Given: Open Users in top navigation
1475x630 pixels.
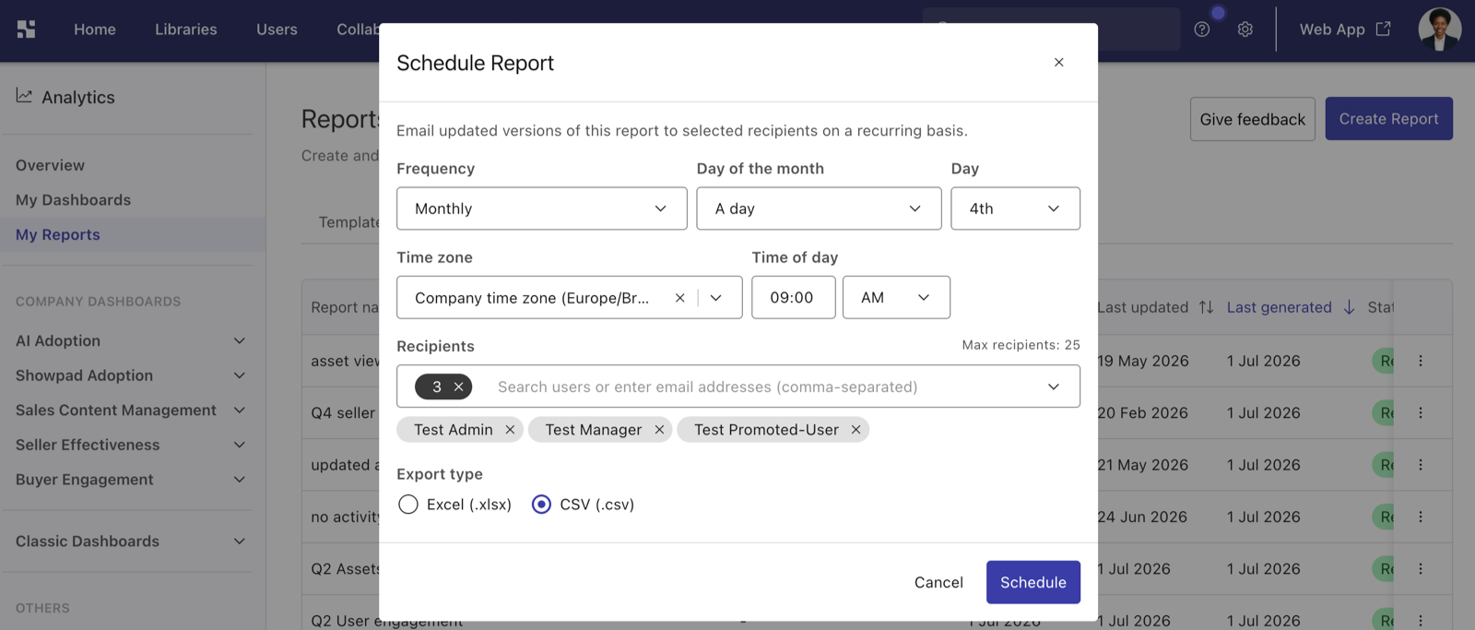Looking at the screenshot, I should tap(277, 30).
